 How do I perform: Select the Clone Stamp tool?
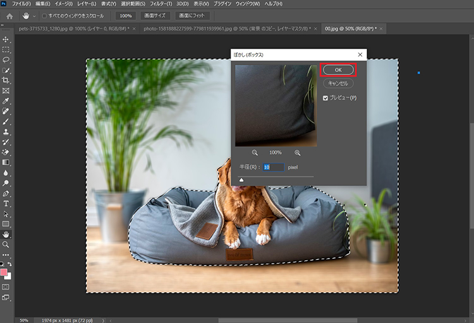point(6,132)
